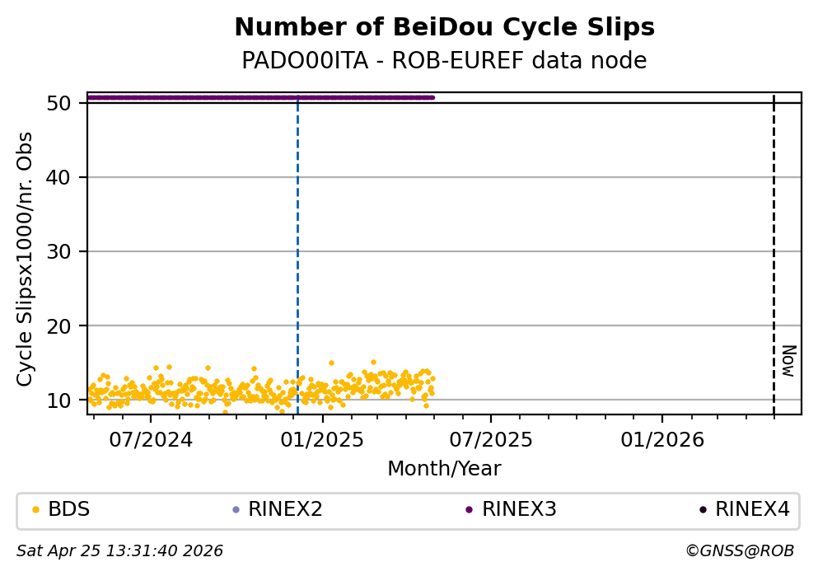
Task: Click the ©GNSS@ROB copyright text
Action: pos(739,550)
